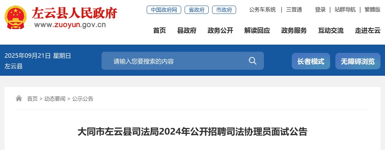Switch to 繁體版 traditional Chinese

click(373, 10)
